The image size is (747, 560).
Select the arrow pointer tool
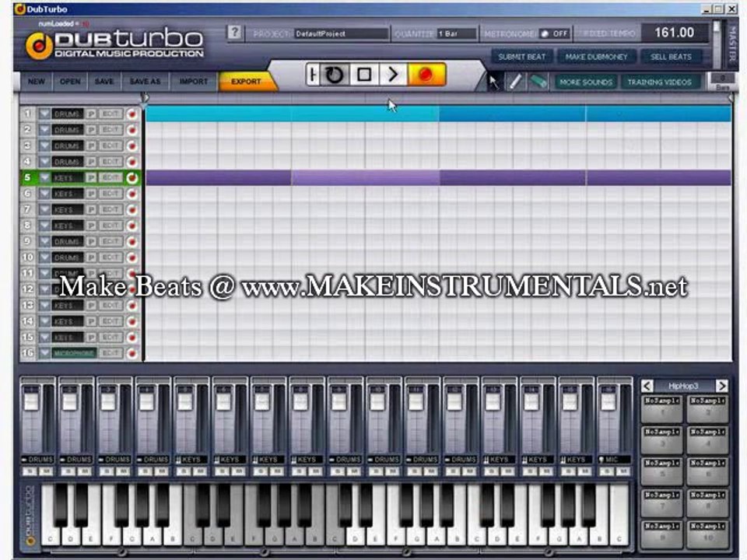pyautogui.click(x=493, y=82)
